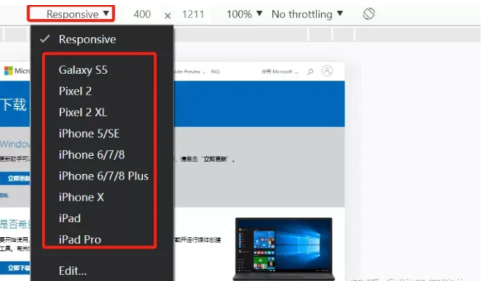This screenshot has height=281, width=482.
Task: Click the width field showing 400
Action: (x=142, y=14)
